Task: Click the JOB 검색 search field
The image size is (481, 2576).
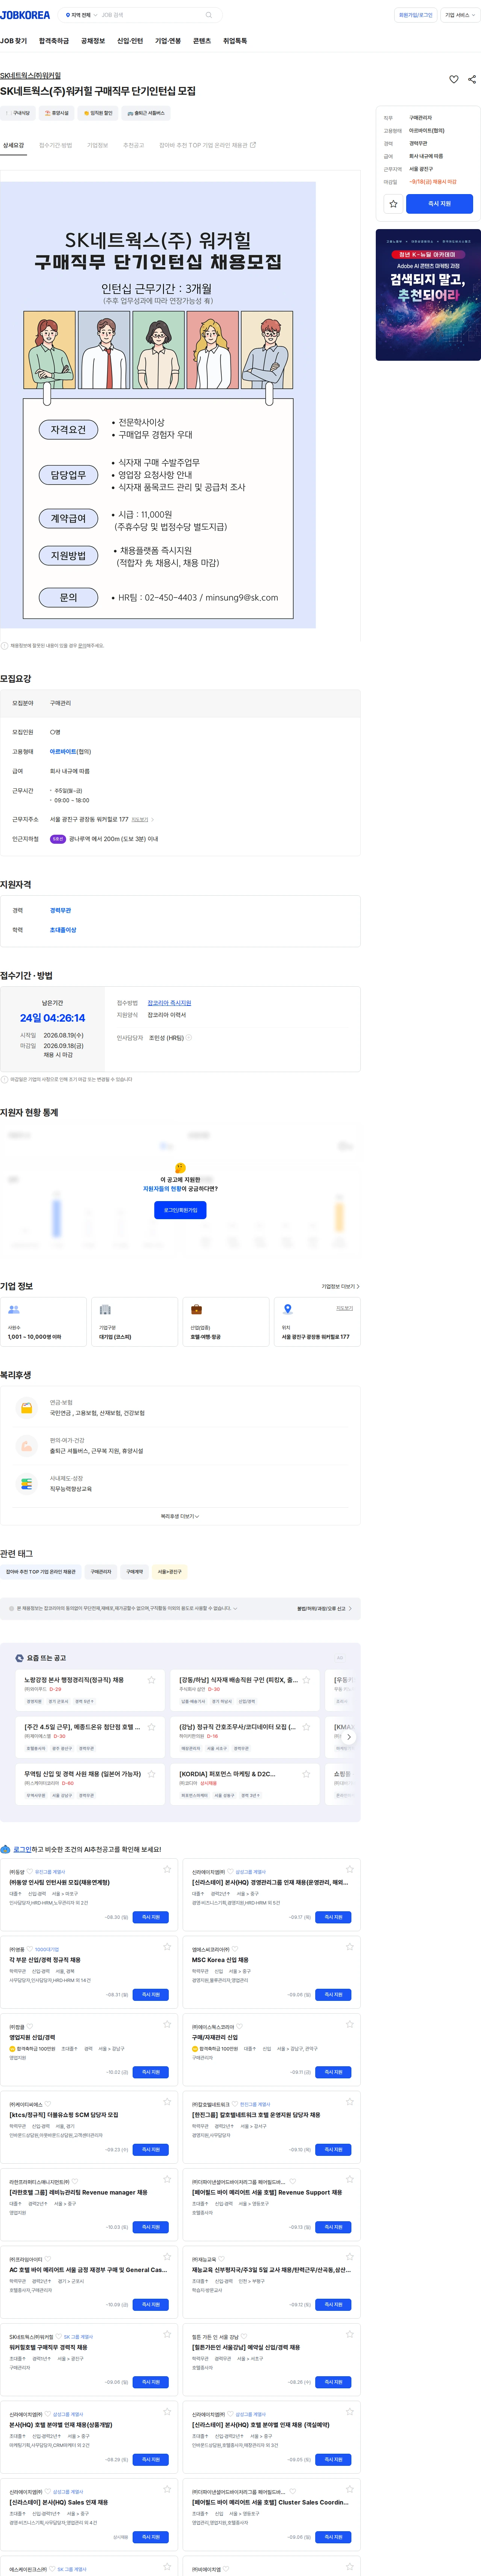Action: point(150,15)
